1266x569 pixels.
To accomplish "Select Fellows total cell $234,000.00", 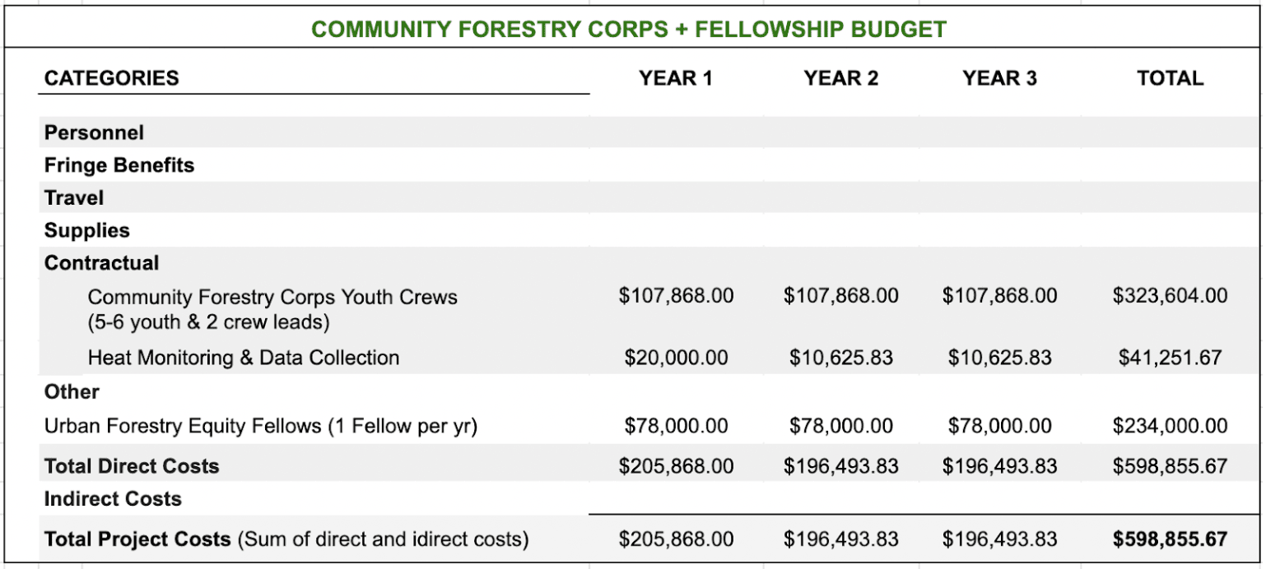I will pos(1170,426).
